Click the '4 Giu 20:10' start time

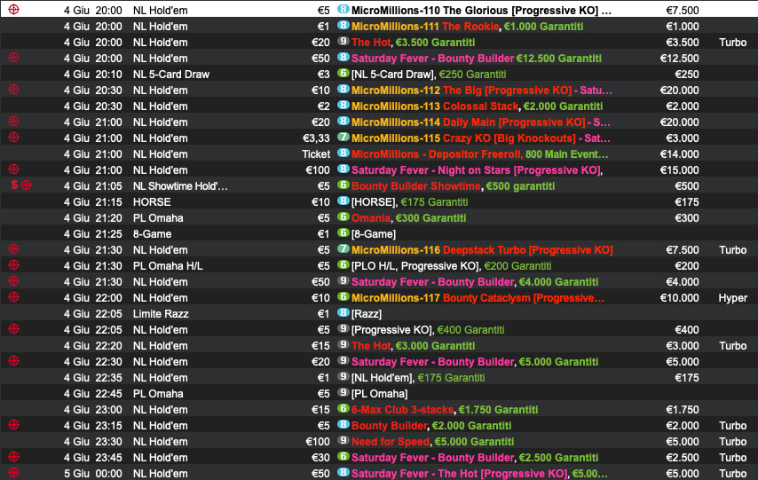(93, 74)
